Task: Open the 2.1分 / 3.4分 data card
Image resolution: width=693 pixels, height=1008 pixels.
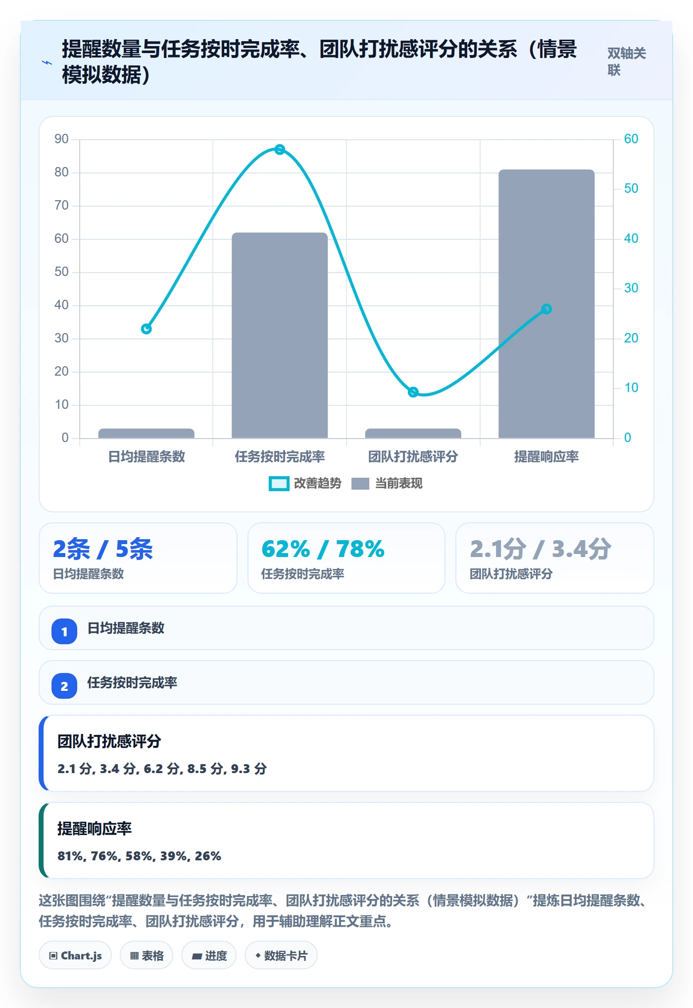Action: click(555, 558)
